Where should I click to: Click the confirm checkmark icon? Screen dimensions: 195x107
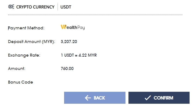[148, 98]
